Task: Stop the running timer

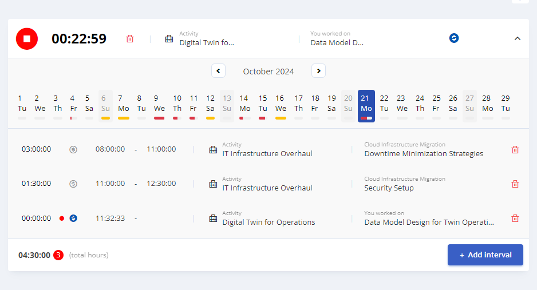Action: pos(27,38)
